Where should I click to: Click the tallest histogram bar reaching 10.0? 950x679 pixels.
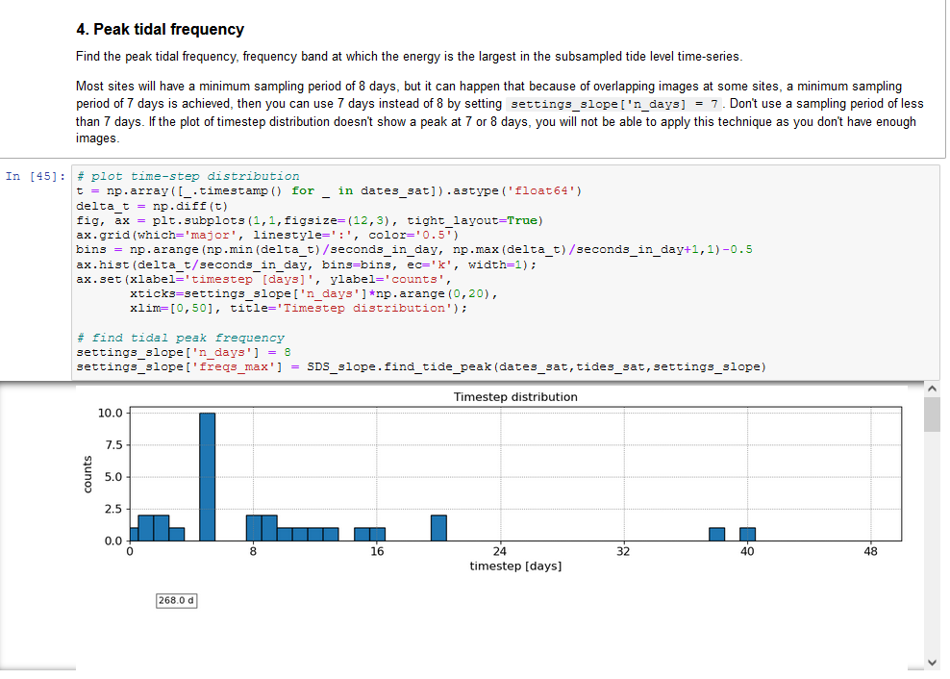[207, 476]
